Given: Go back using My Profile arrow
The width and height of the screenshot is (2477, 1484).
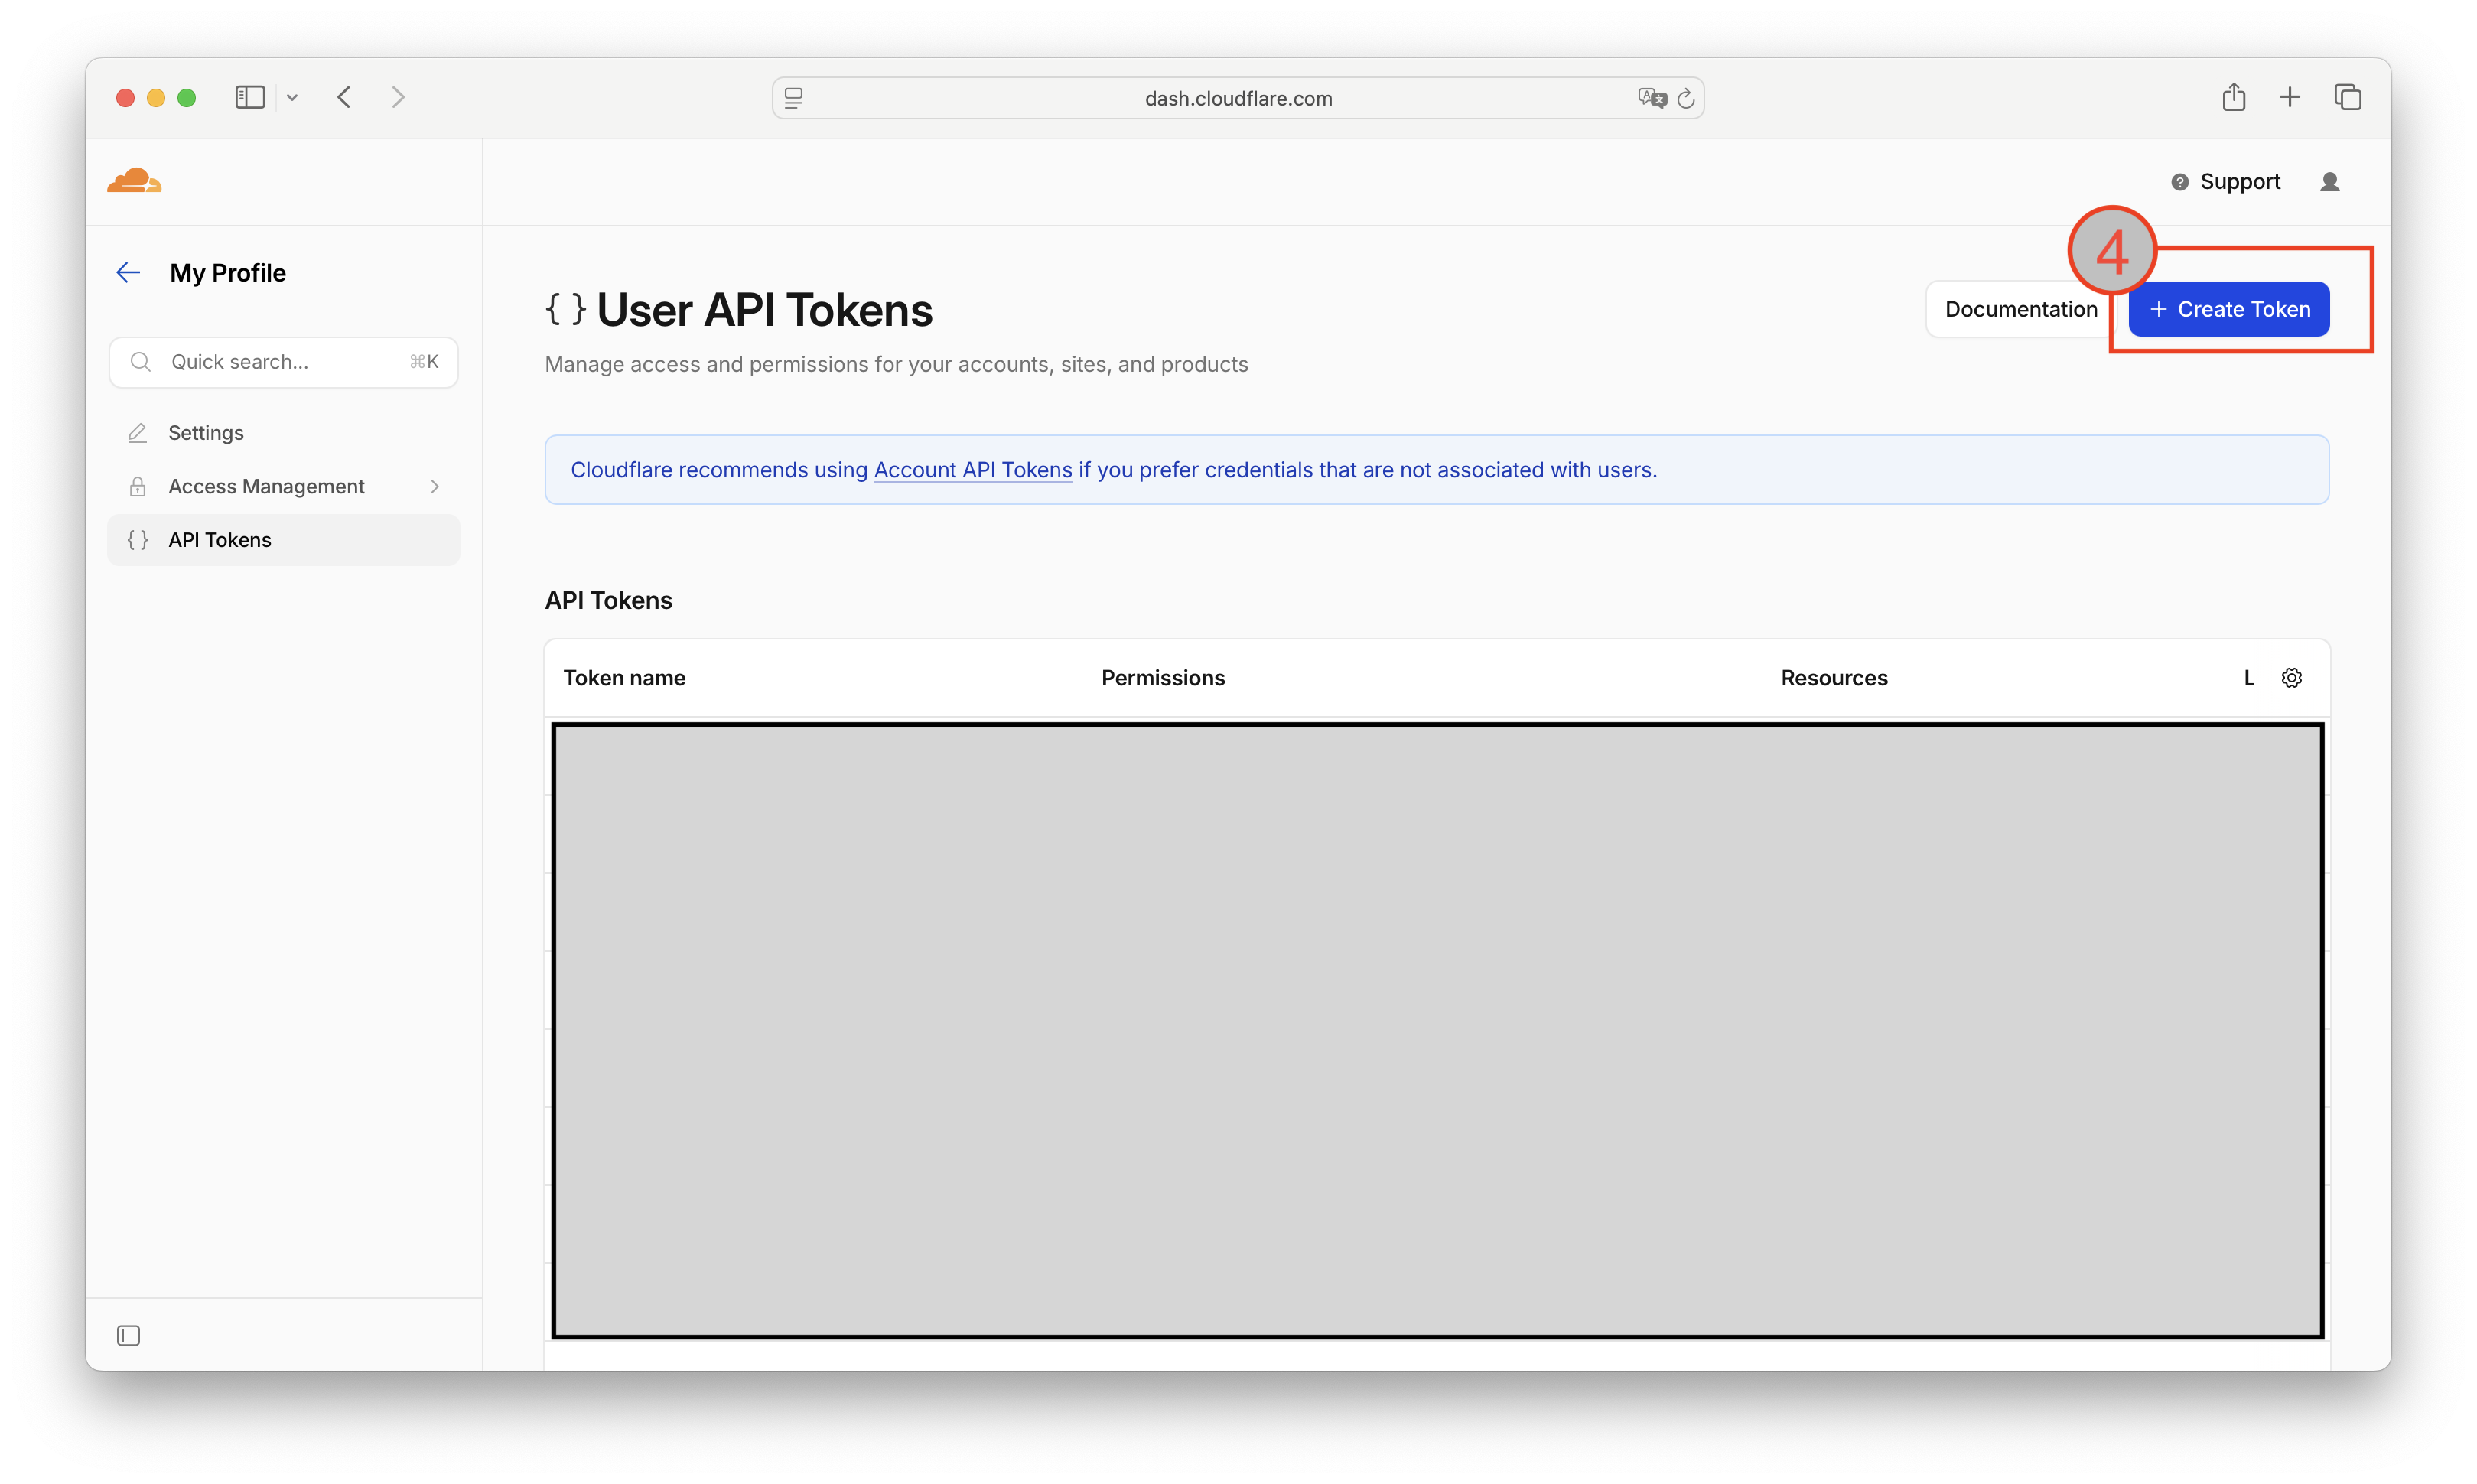Looking at the screenshot, I should pos(128,272).
